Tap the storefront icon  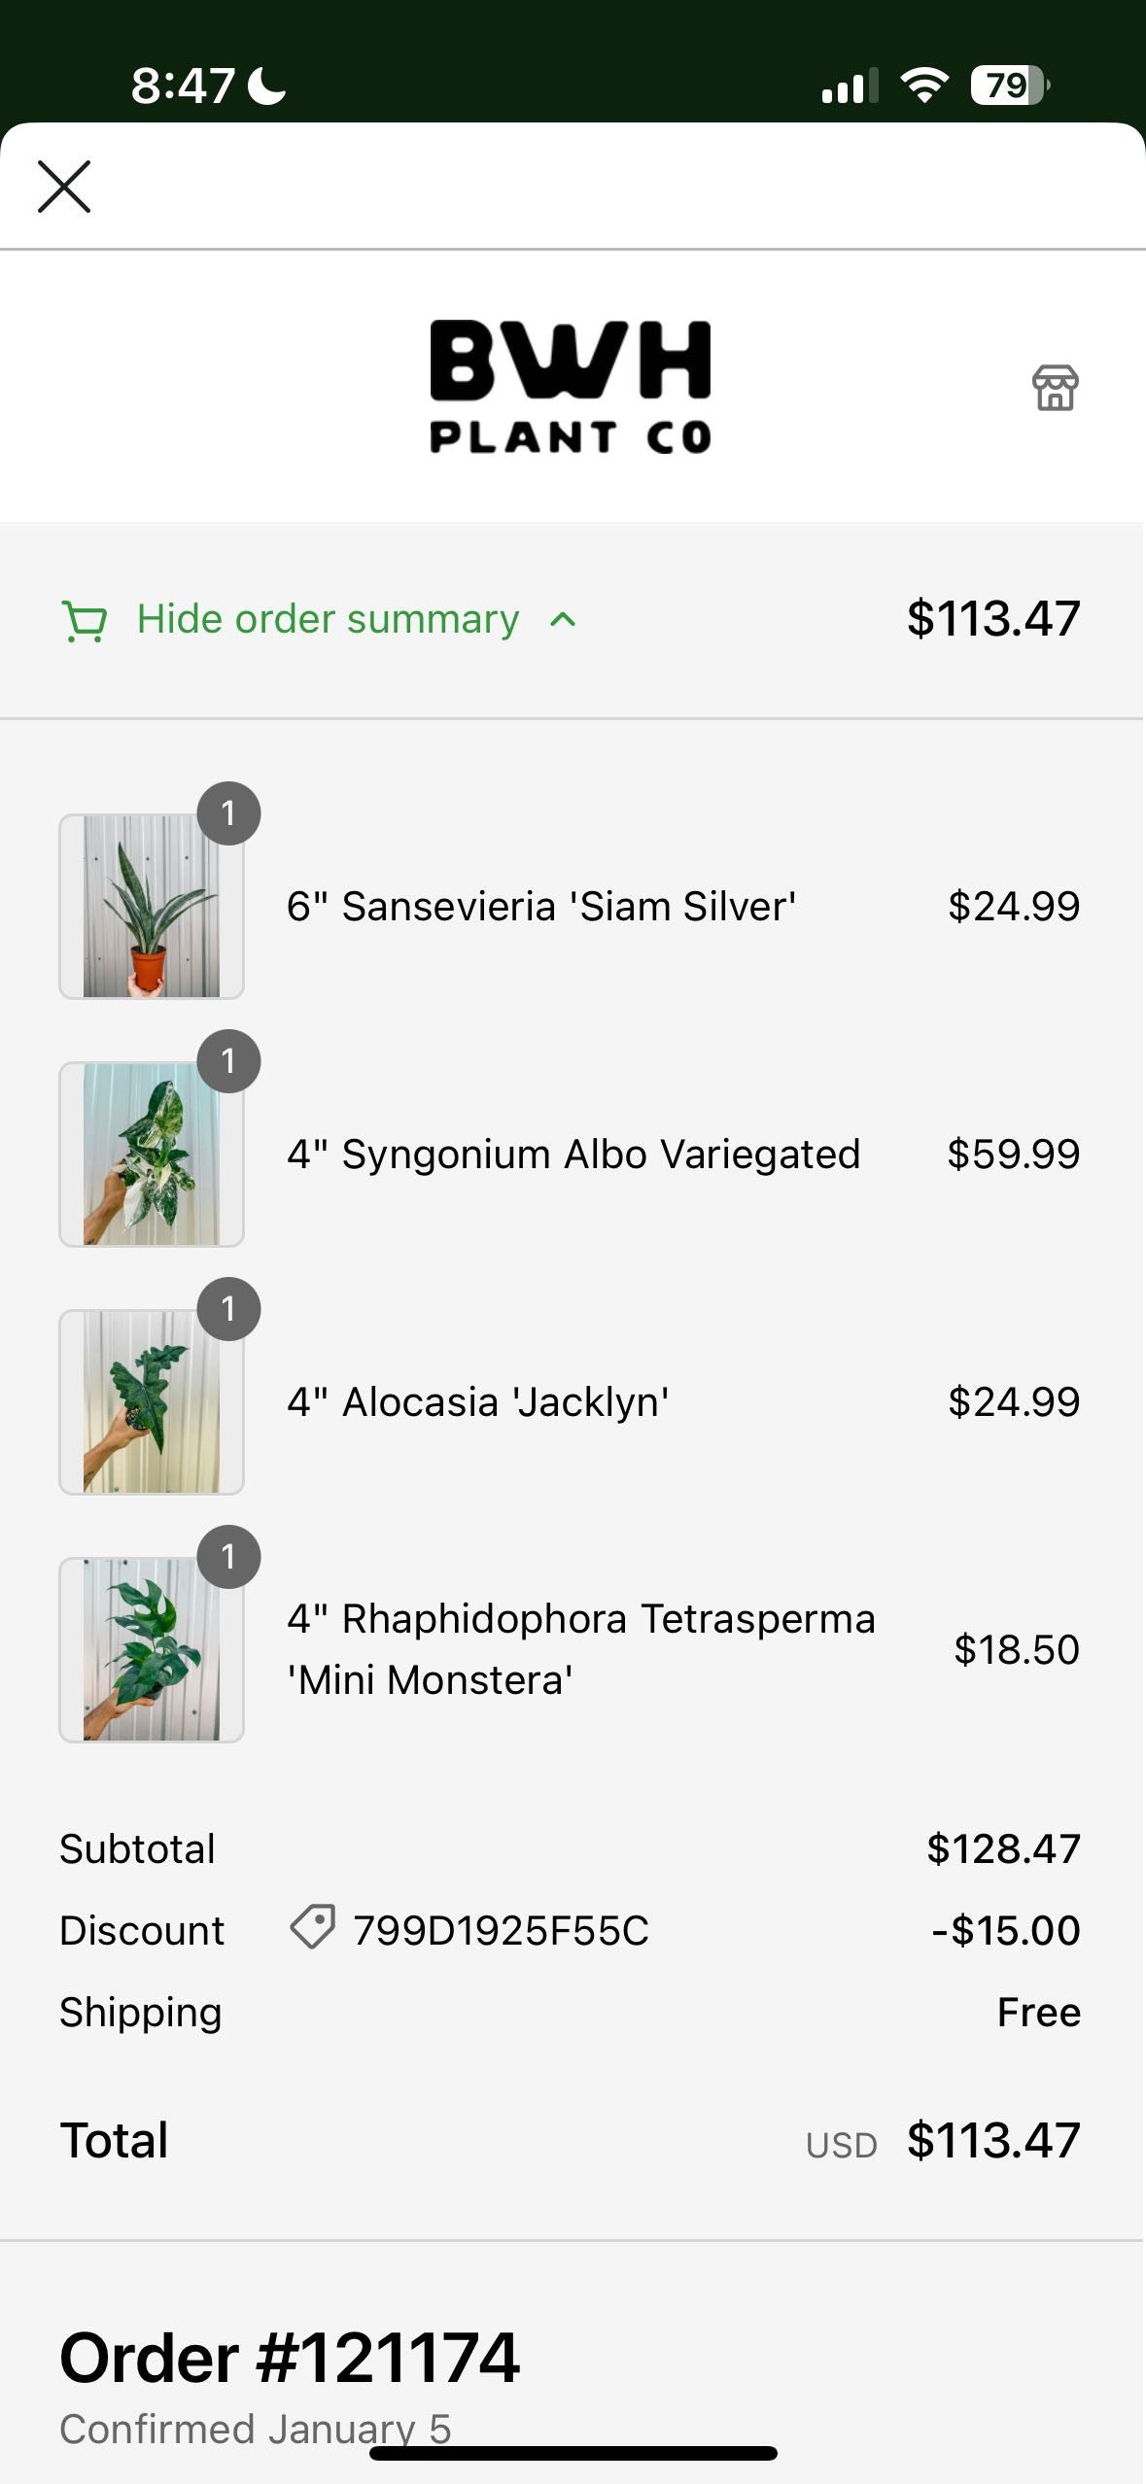pyautogui.click(x=1055, y=388)
